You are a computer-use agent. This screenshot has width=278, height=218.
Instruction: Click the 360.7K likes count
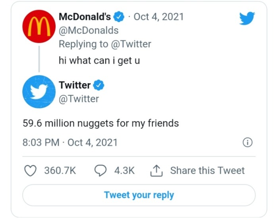(x=60, y=170)
